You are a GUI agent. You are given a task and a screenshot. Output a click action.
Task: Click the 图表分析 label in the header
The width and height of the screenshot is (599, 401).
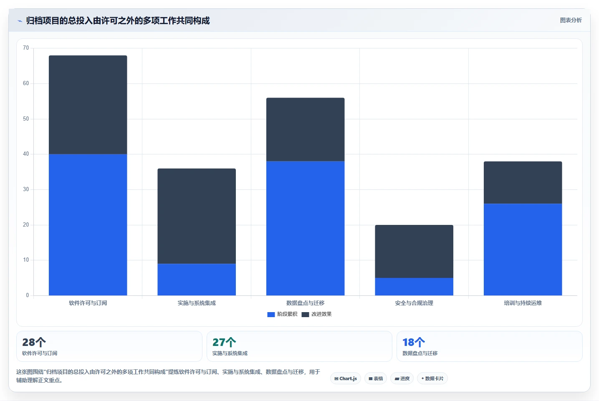pyautogui.click(x=571, y=20)
